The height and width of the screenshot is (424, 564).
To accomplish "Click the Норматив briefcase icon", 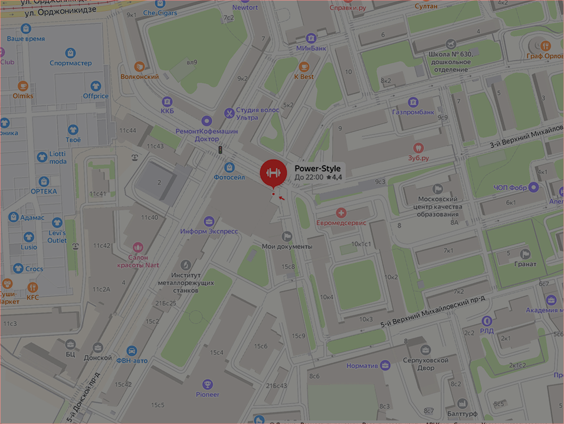I will click(x=385, y=366).
